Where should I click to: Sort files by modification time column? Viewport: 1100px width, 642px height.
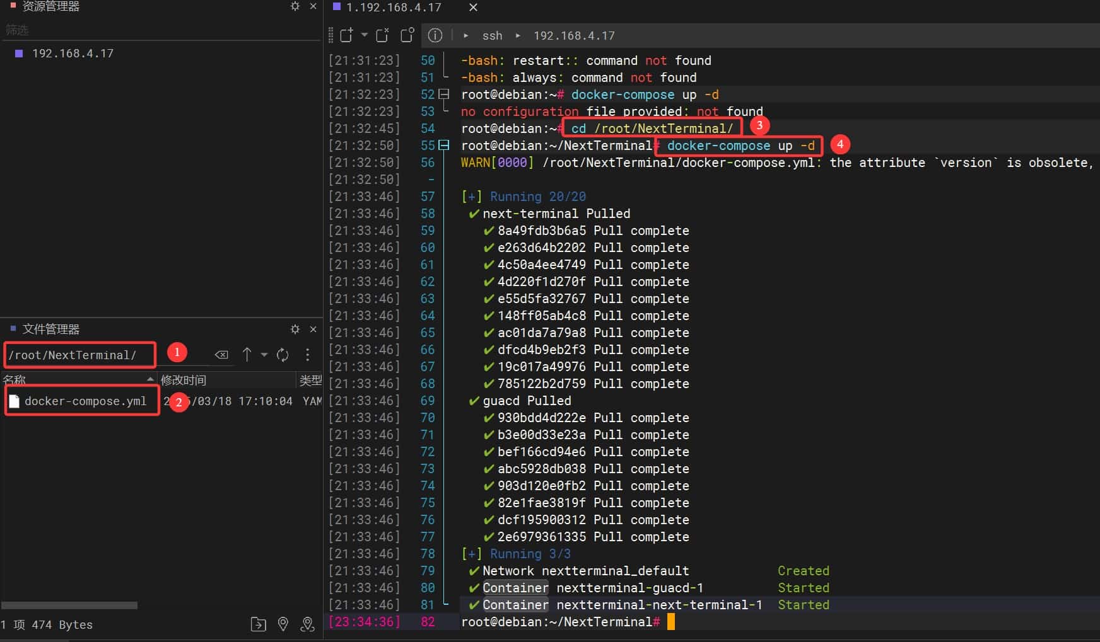coord(183,380)
